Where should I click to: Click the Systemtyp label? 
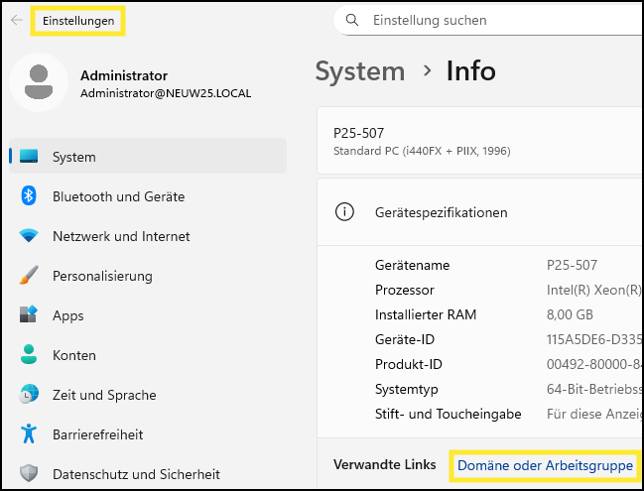[x=406, y=389]
